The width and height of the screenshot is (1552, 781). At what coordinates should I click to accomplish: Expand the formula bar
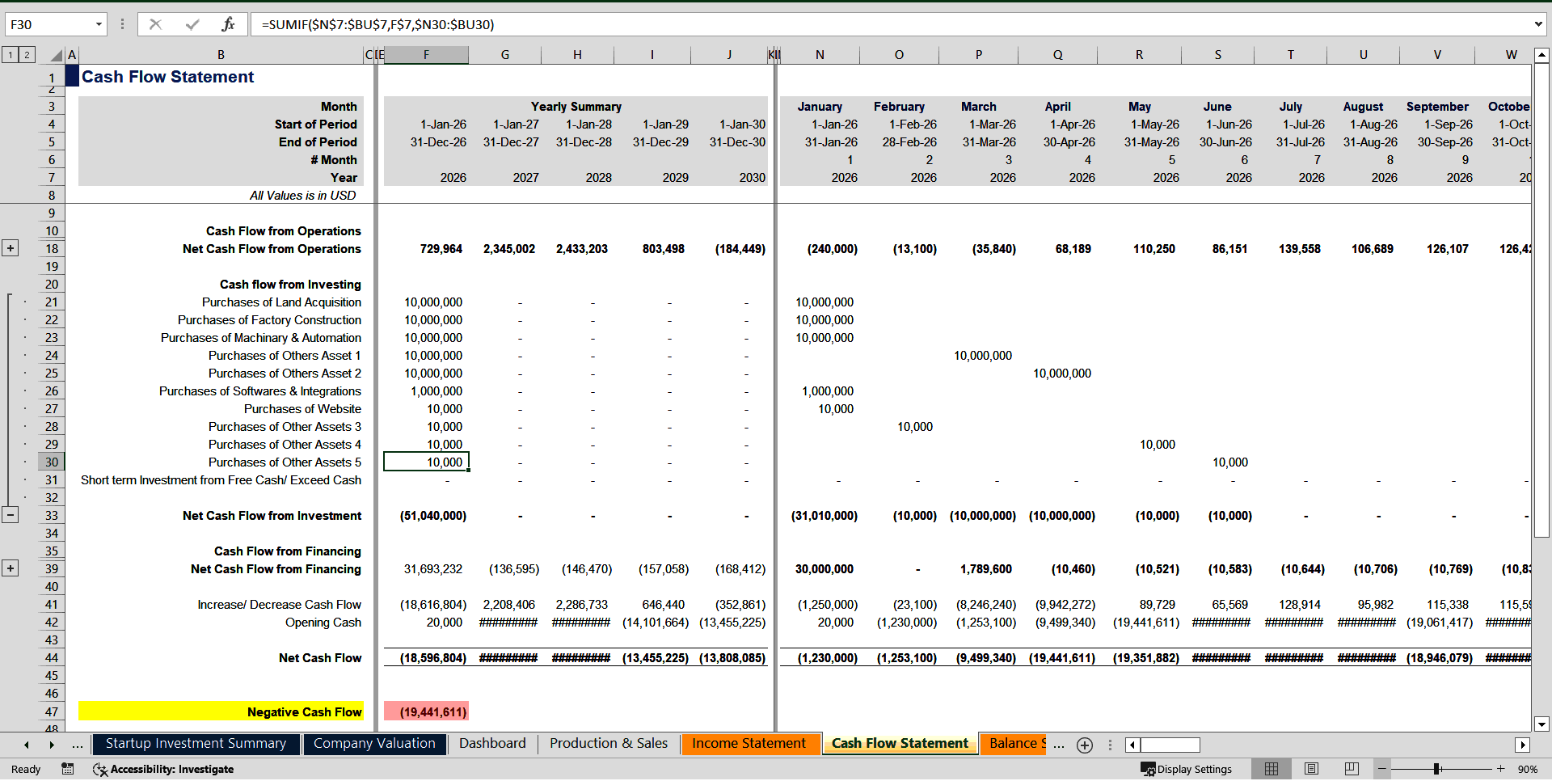[1538, 24]
